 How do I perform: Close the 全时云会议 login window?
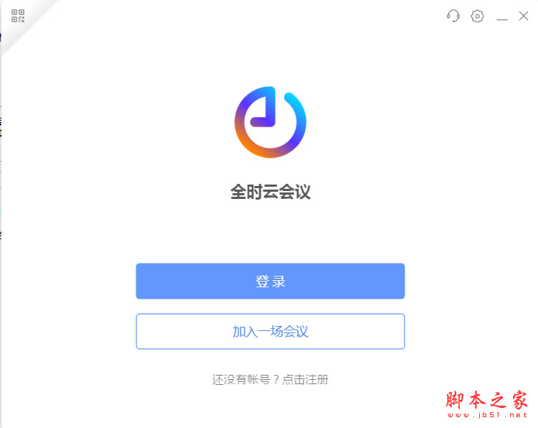click(x=524, y=16)
